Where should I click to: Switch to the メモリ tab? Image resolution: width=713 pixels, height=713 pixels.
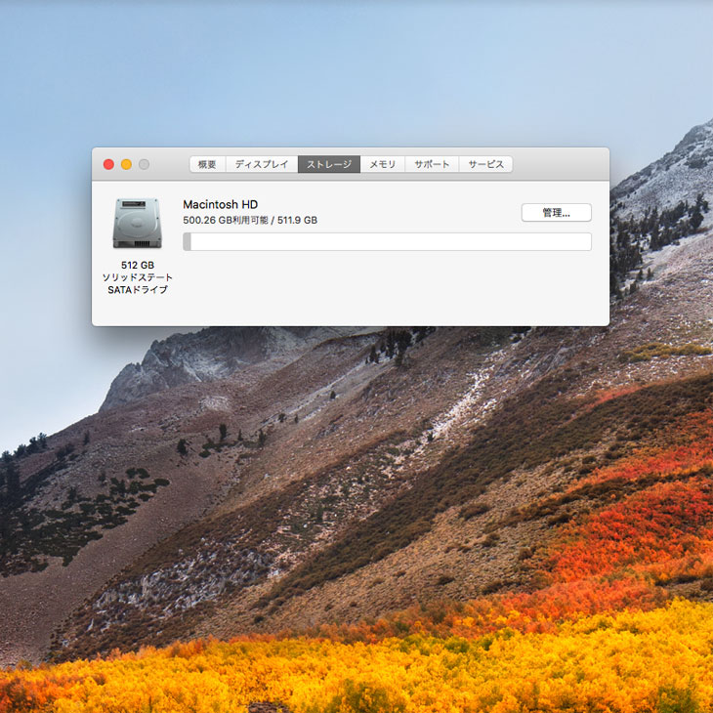click(x=383, y=164)
